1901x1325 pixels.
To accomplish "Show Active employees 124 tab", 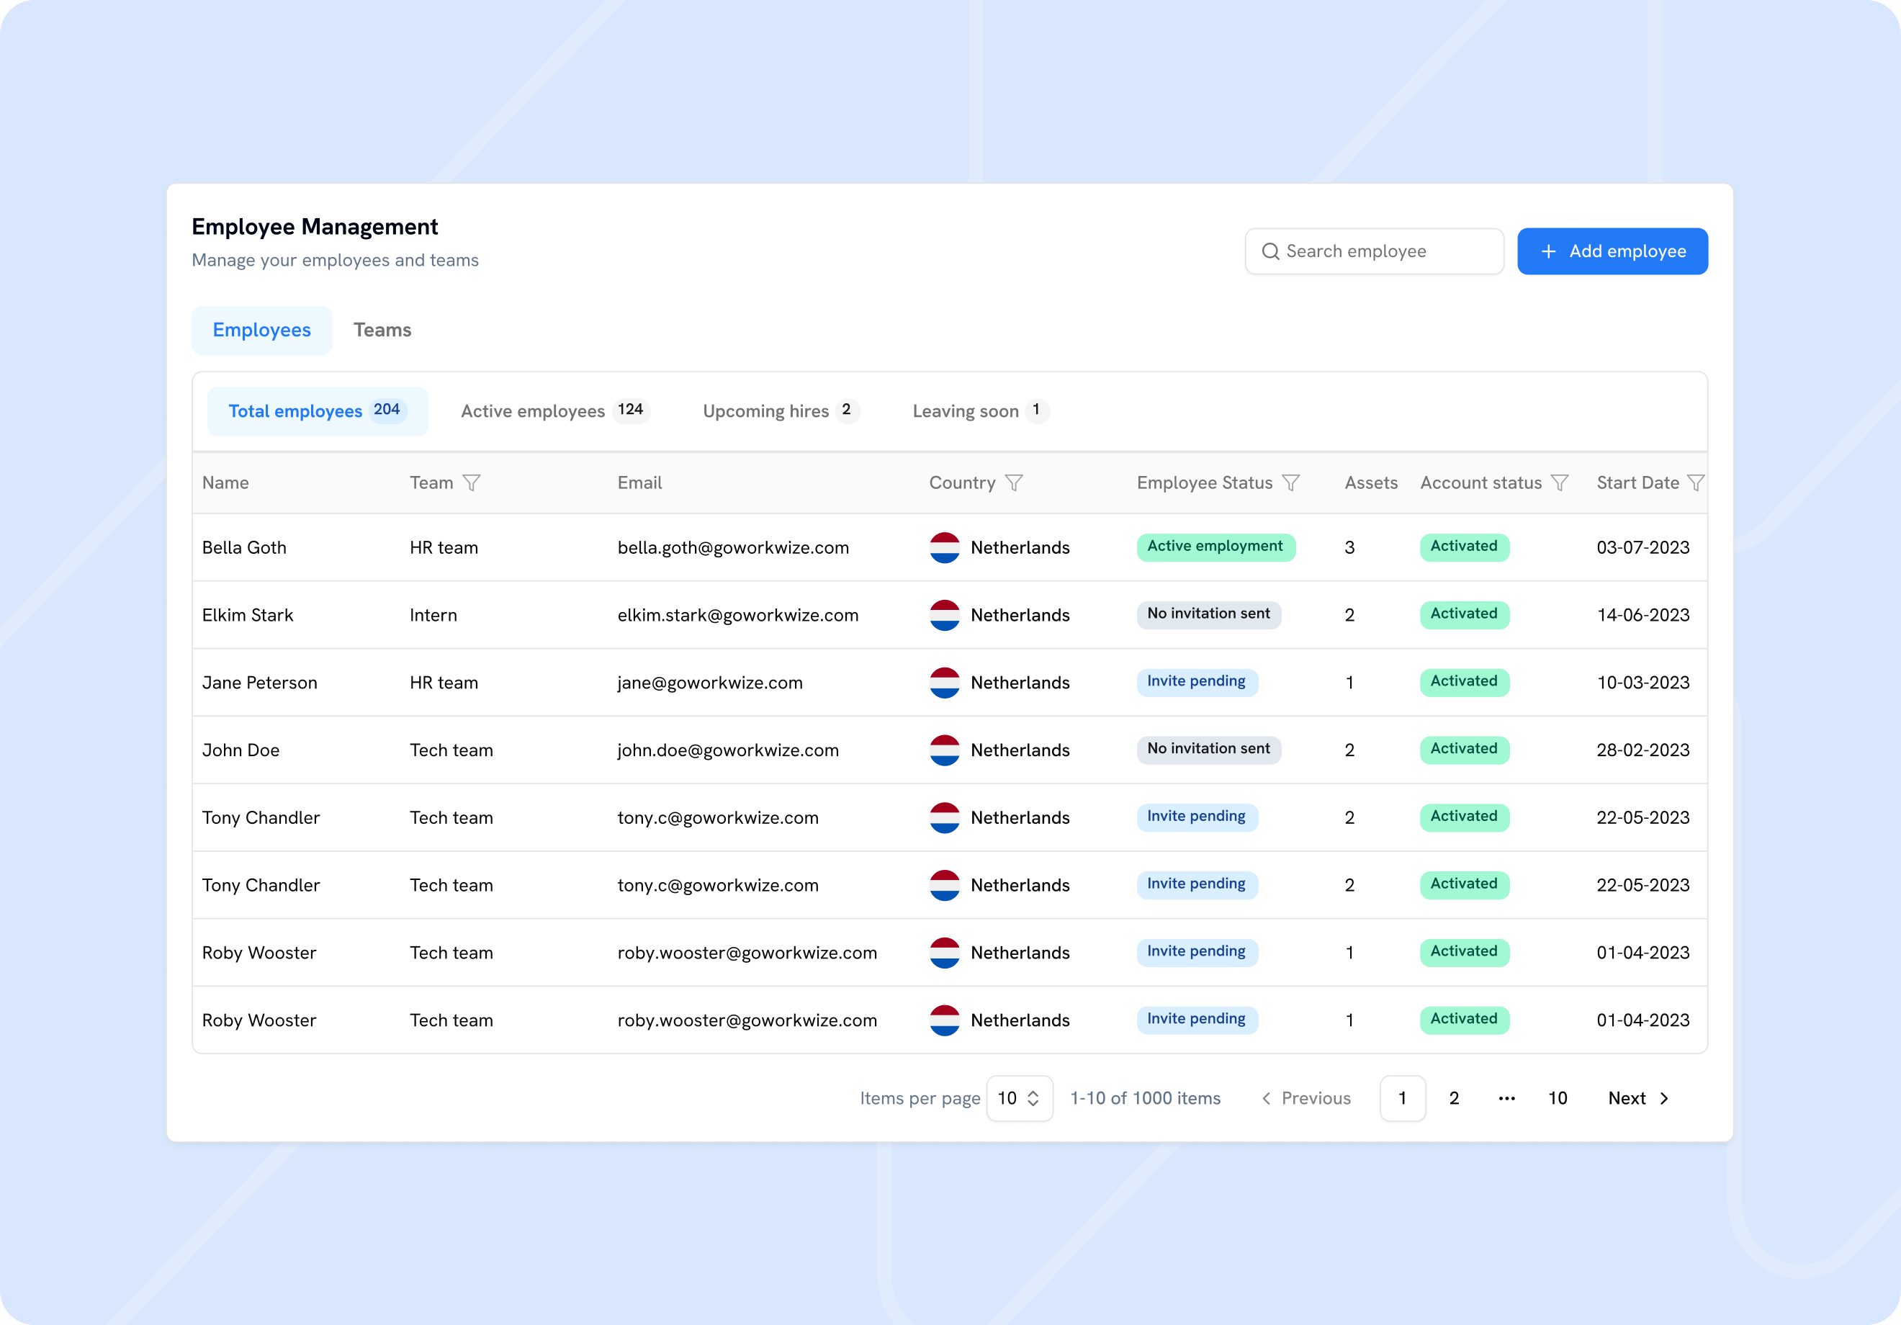I will (x=554, y=410).
